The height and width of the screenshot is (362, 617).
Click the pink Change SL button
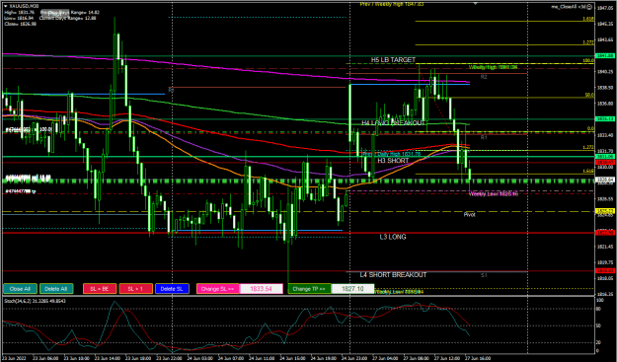point(217,289)
